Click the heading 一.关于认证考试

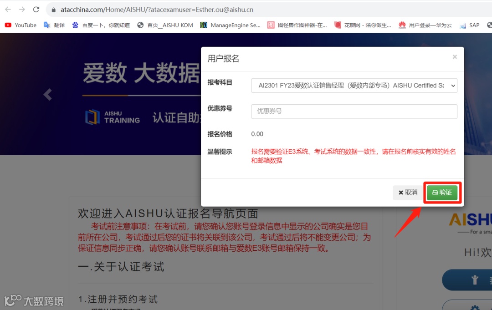click(x=121, y=267)
